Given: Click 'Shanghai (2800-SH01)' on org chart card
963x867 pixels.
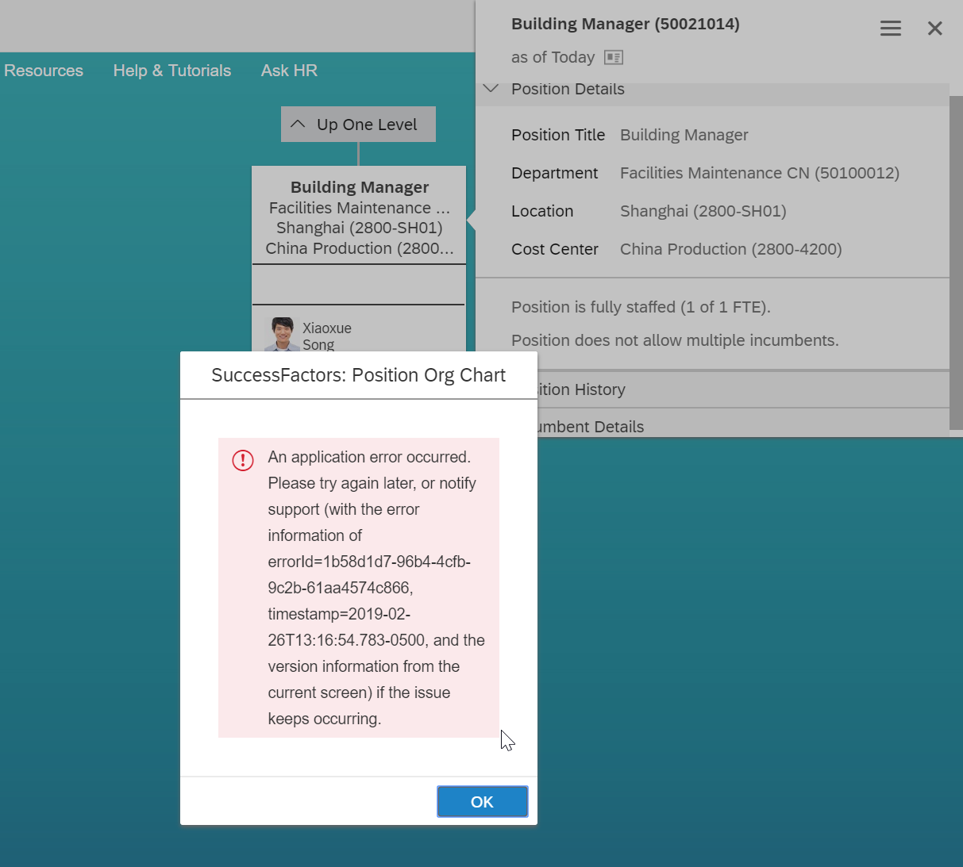Looking at the screenshot, I should (360, 228).
